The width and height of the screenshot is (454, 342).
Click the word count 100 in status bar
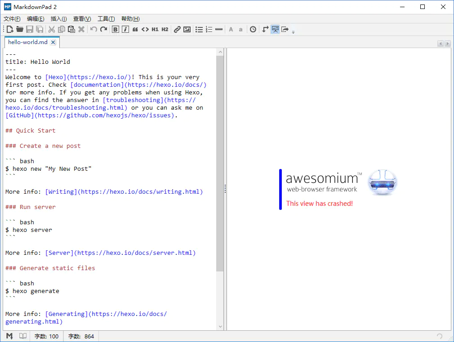(46, 336)
